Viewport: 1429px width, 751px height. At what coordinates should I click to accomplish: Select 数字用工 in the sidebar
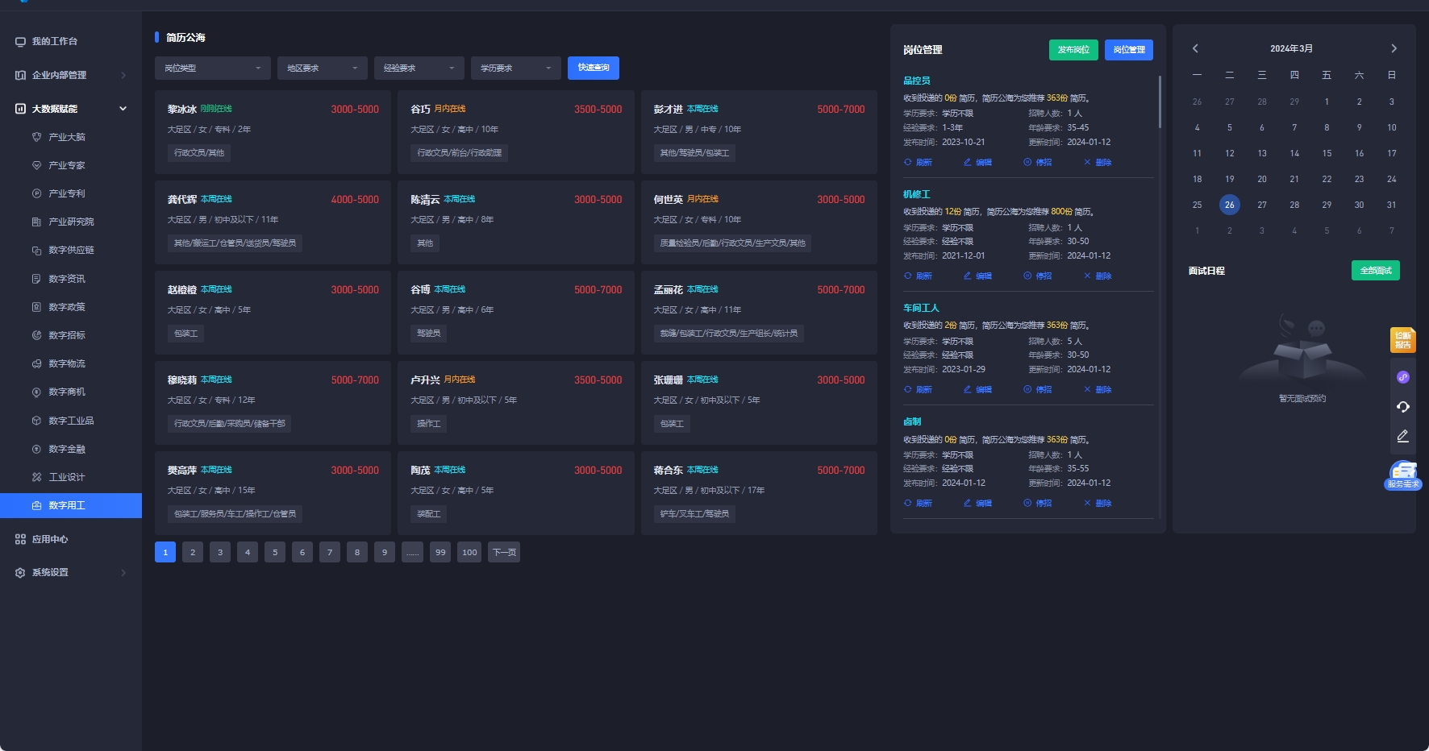click(71, 505)
